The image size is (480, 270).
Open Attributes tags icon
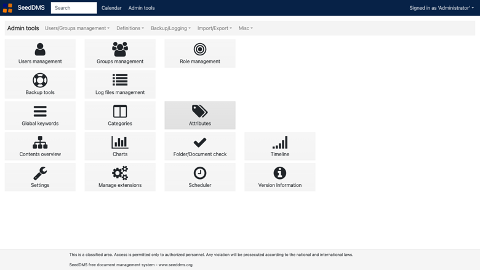(200, 111)
